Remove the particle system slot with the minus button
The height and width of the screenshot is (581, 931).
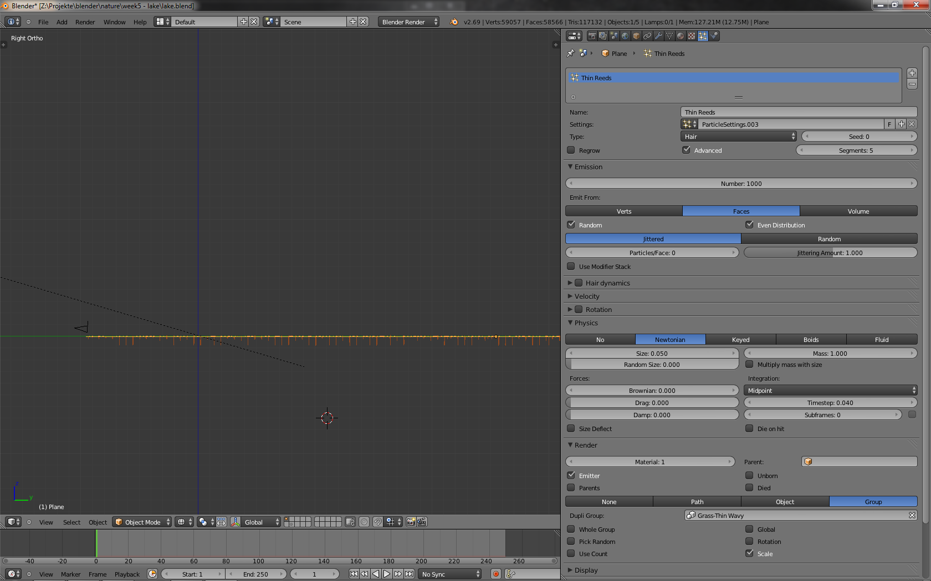coord(912,84)
